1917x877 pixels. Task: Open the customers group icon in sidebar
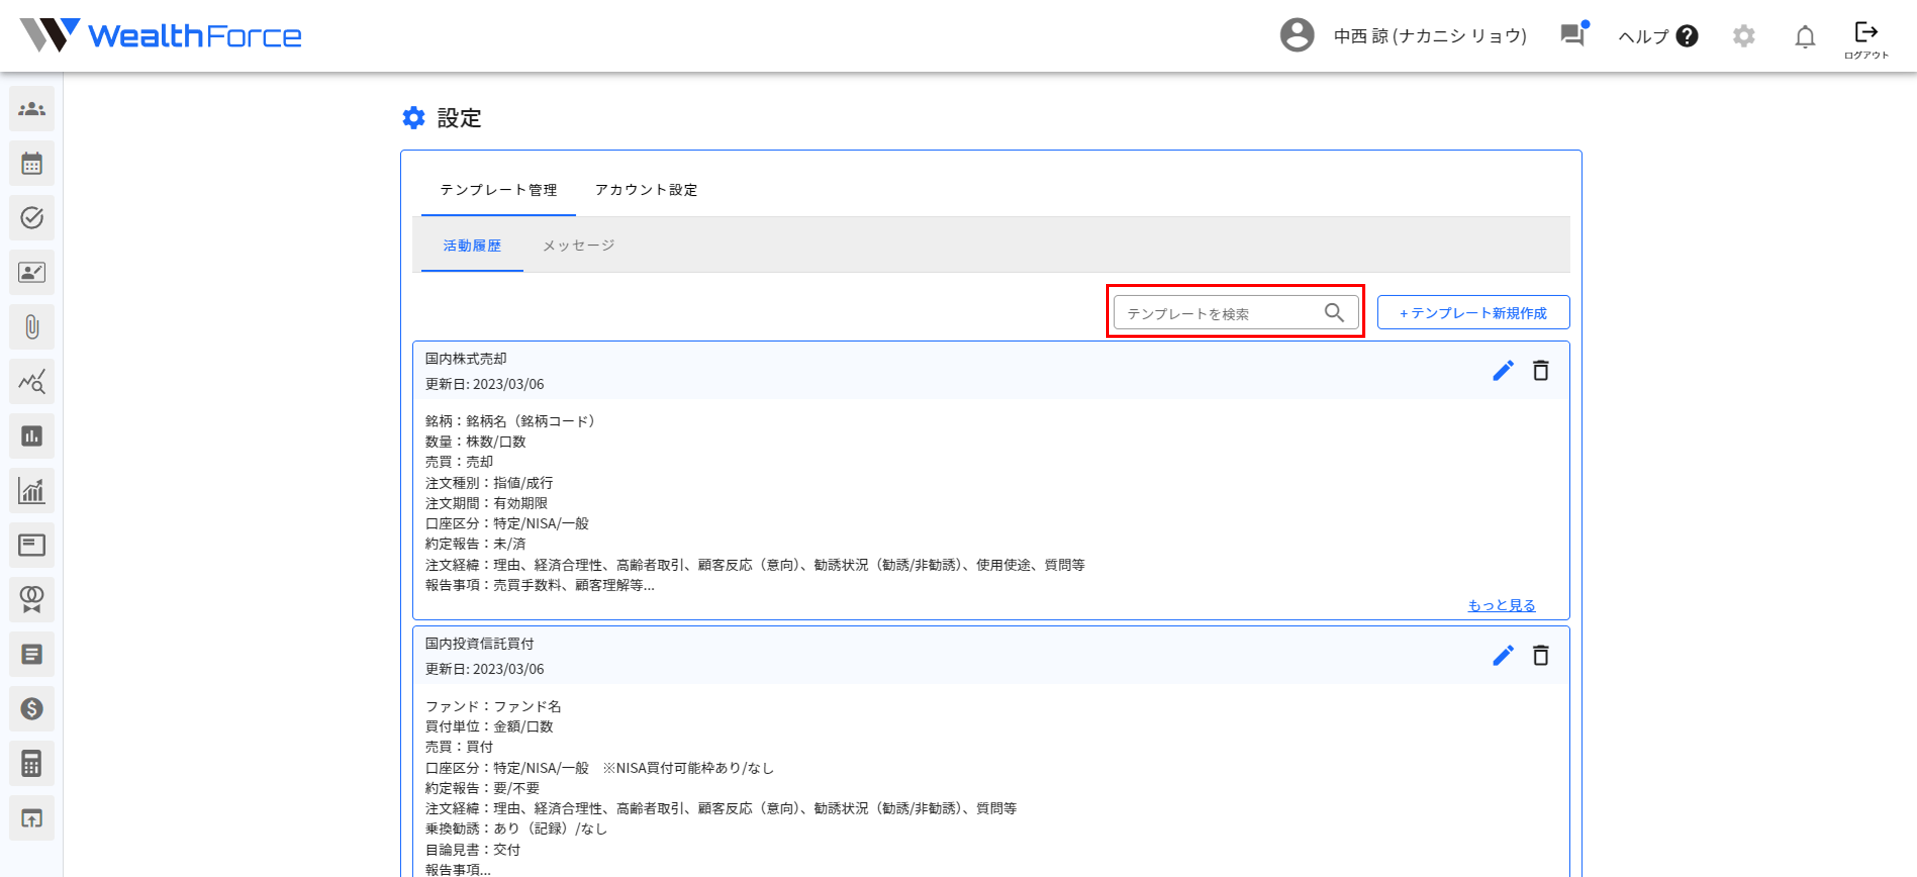[x=31, y=109]
